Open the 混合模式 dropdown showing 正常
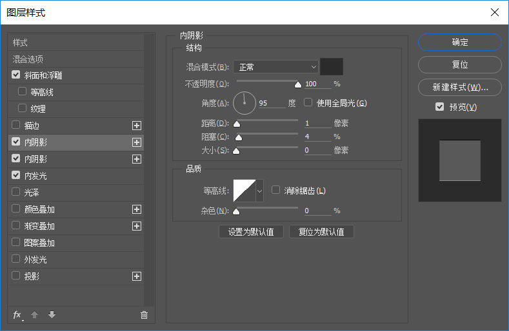The image size is (509, 331). pyautogui.click(x=275, y=67)
